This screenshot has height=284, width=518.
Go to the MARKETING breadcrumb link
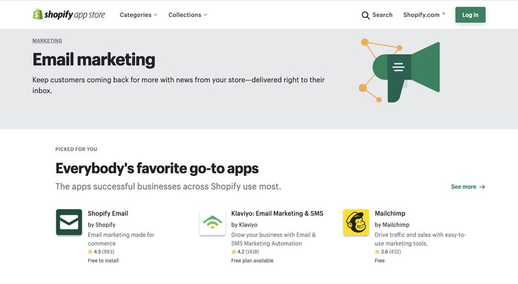pos(47,41)
